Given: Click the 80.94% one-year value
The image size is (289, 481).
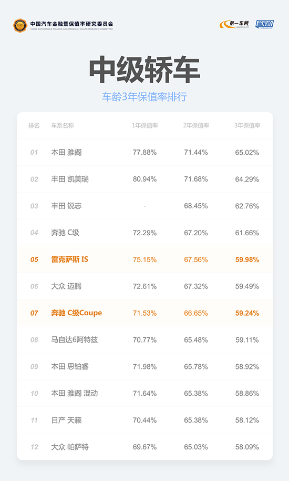Looking at the screenshot, I should pyautogui.click(x=145, y=179).
